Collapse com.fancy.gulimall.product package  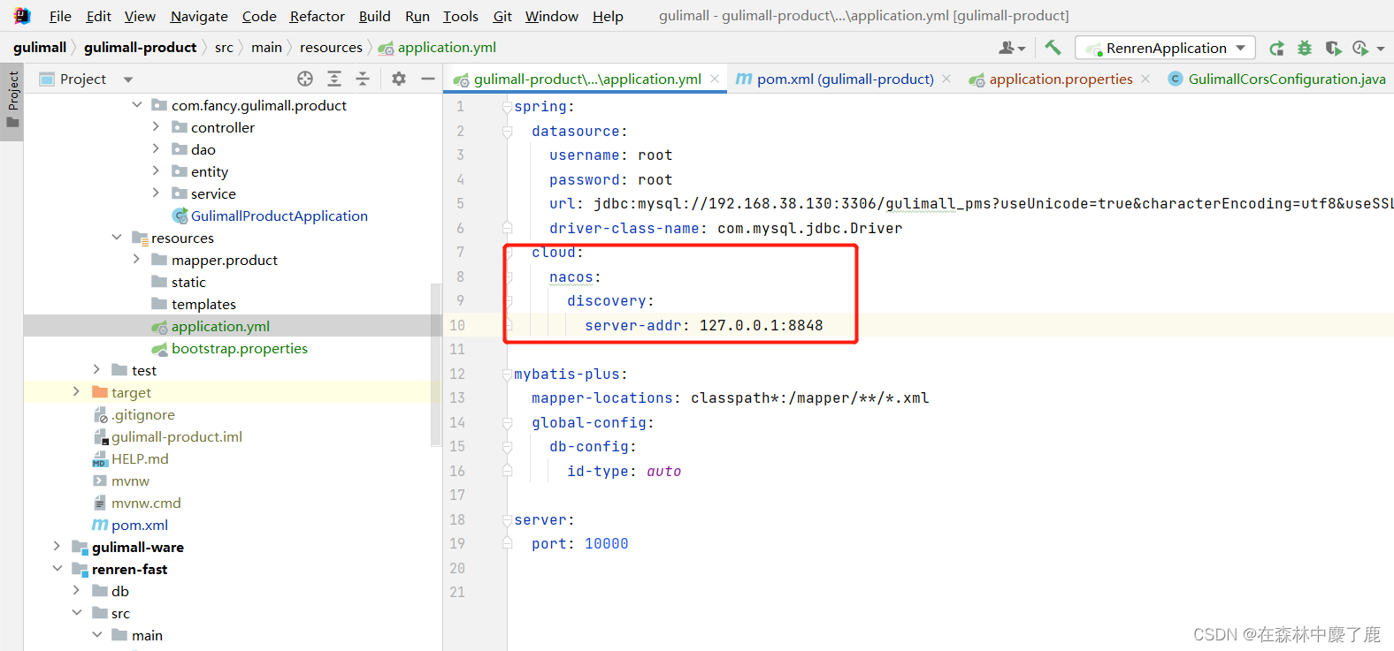(x=136, y=105)
